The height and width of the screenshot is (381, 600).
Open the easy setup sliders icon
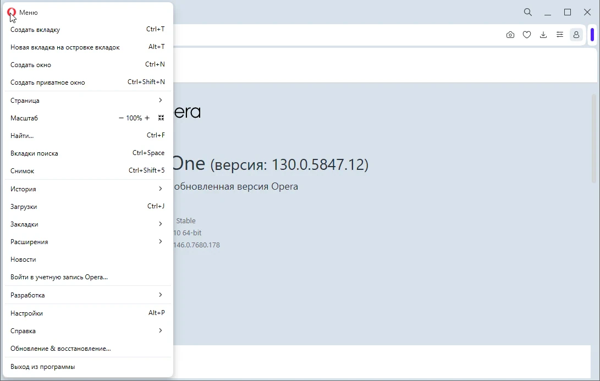(559, 35)
